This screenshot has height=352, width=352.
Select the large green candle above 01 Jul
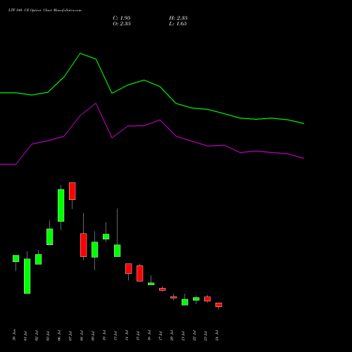27,276
